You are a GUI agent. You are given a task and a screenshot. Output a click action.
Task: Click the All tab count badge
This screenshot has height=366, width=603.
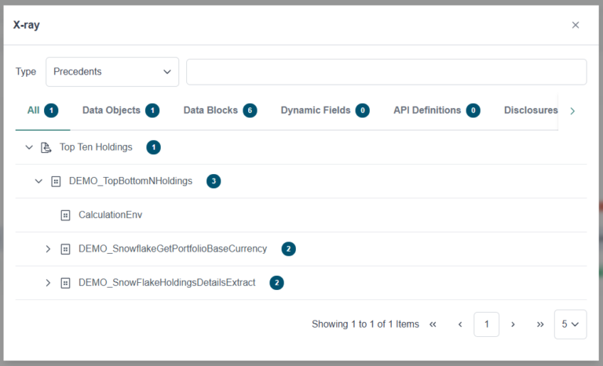coord(51,111)
